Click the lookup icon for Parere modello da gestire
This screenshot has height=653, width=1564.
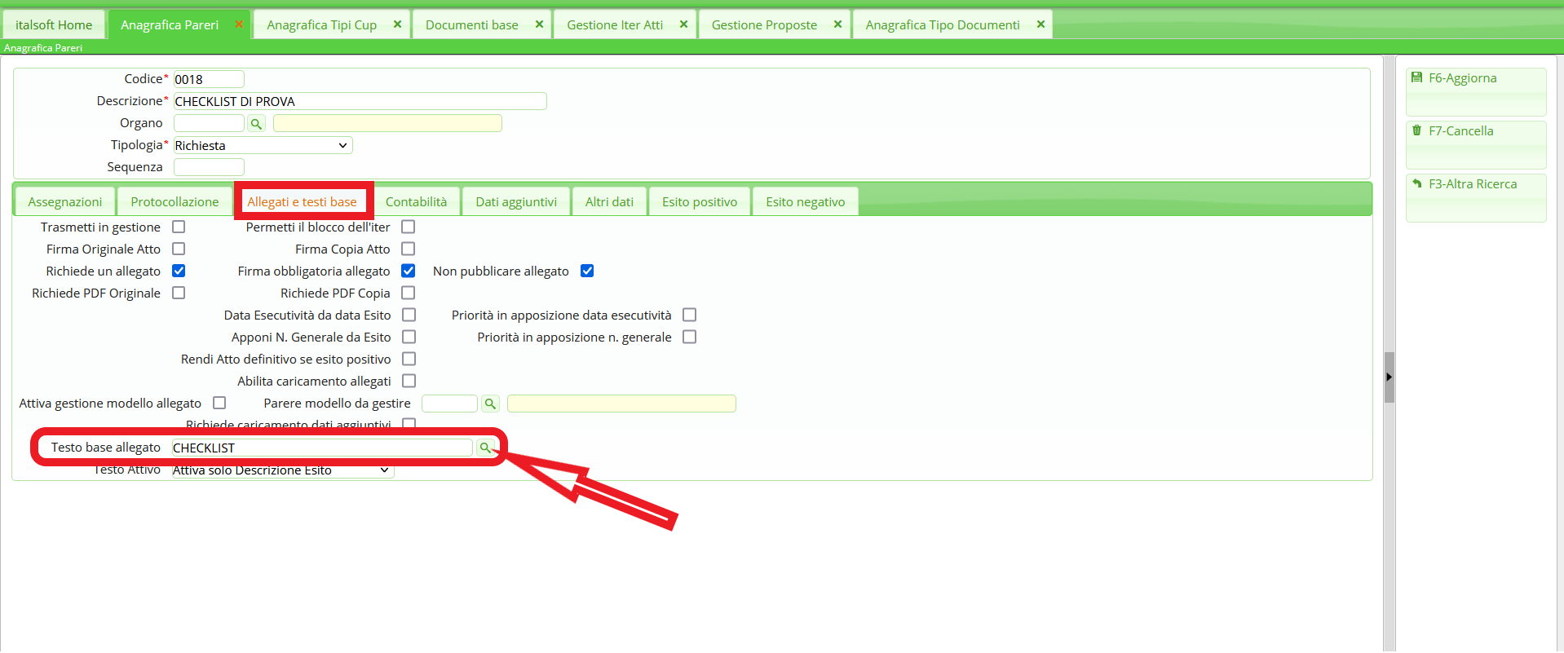[x=490, y=404]
